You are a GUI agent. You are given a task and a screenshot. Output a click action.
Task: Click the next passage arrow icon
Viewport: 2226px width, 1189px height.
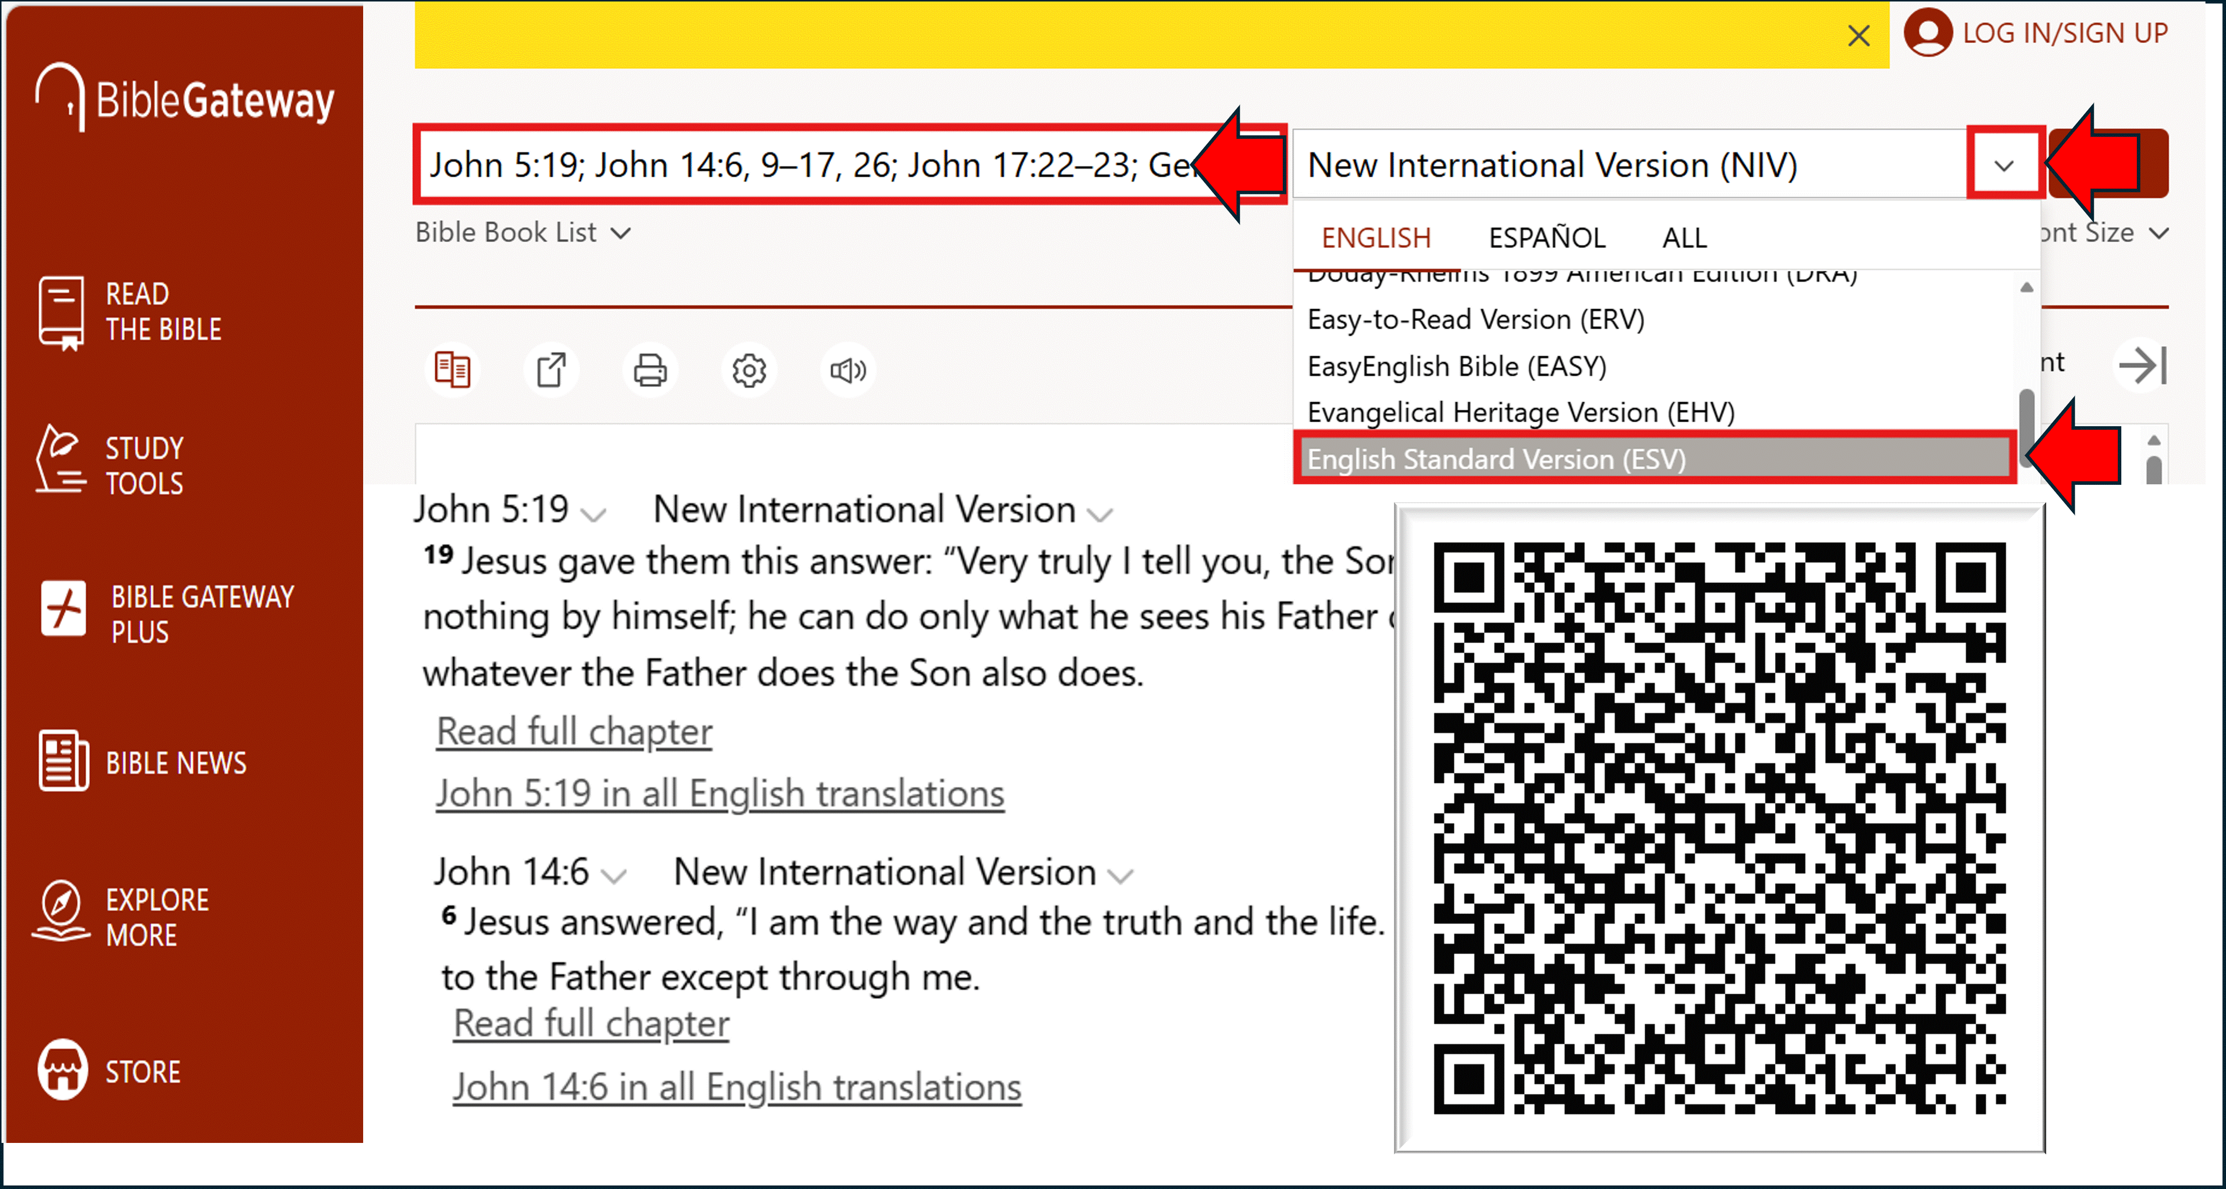pos(2142,365)
